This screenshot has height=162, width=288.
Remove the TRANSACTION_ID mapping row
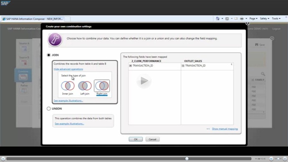tap(231, 64)
